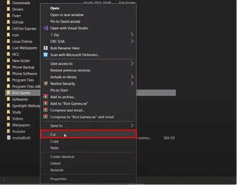Expand the CRC SHA submenu arrow
Screen dimensions: 237x185
(132, 41)
